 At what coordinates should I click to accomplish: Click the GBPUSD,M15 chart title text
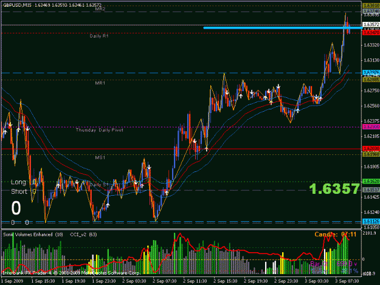point(17,5)
